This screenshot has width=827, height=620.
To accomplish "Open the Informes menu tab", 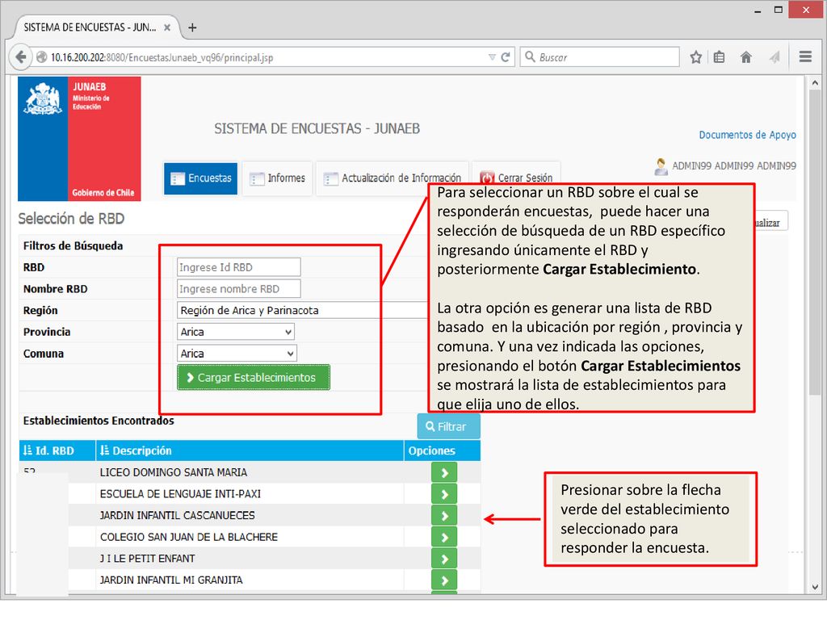I will tap(278, 178).
